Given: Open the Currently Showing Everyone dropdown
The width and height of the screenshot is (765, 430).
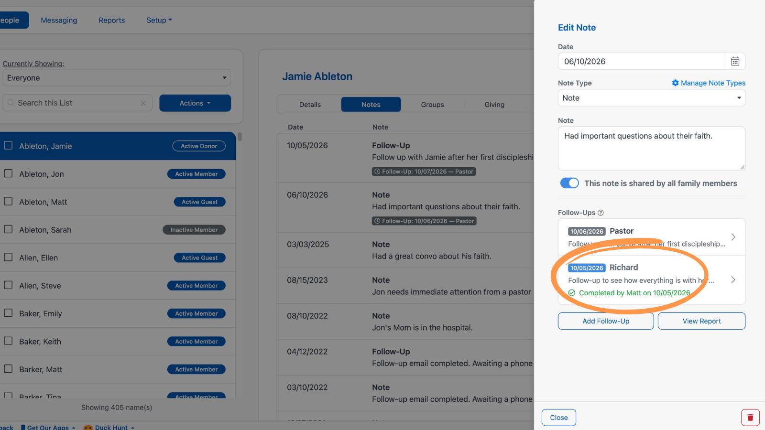Looking at the screenshot, I should coord(117,78).
